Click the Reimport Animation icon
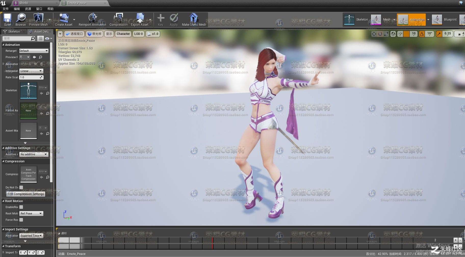Image resolution: width=465 pixels, height=257 pixels. [x=92, y=20]
